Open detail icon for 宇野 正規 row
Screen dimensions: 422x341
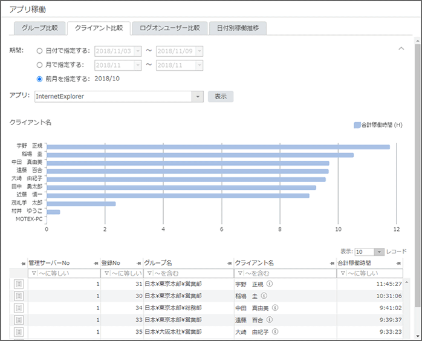[19, 284]
